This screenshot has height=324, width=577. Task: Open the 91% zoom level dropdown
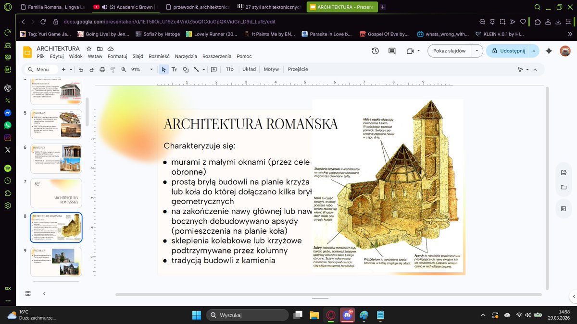[x=151, y=70]
